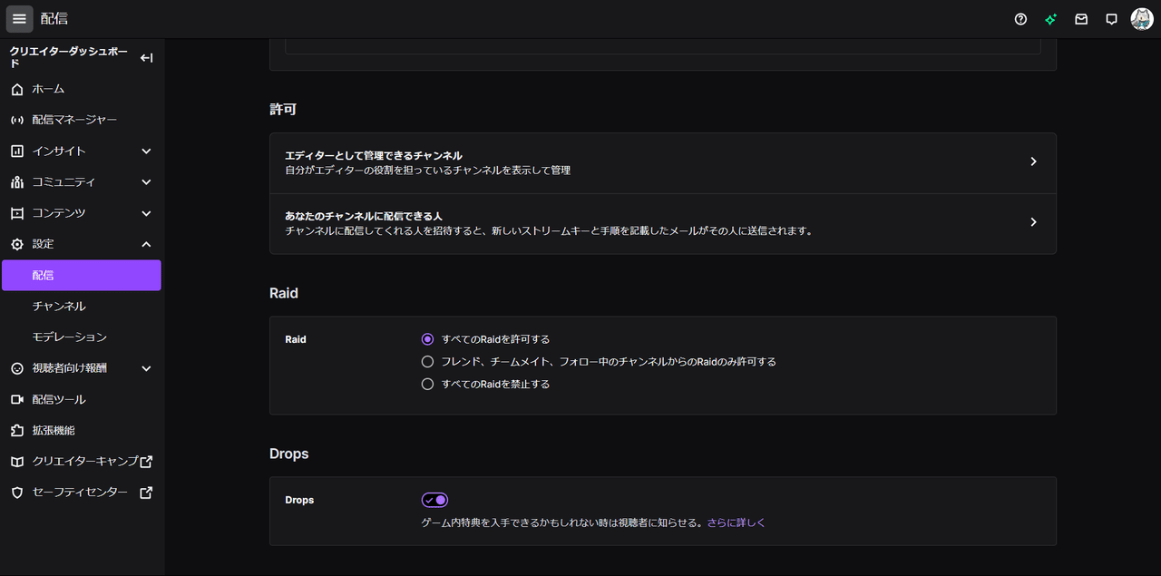This screenshot has height=576, width=1161.
Task: Select すべてのRaidを許可する radio option
Action: (428, 339)
